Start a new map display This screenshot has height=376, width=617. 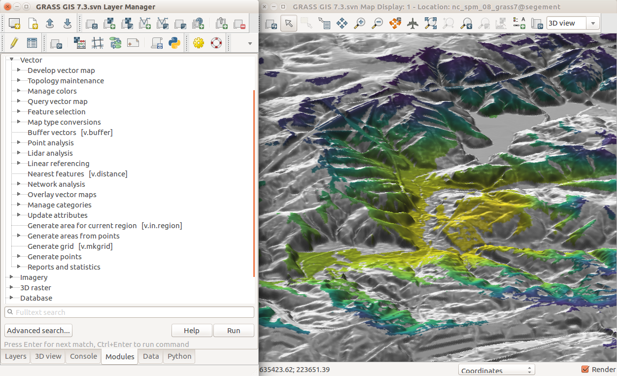click(14, 23)
